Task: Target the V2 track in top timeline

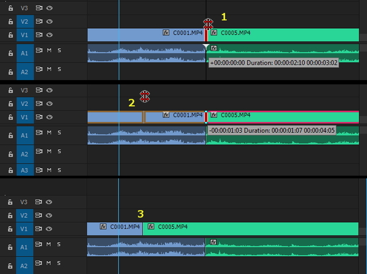Action: [25, 21]
